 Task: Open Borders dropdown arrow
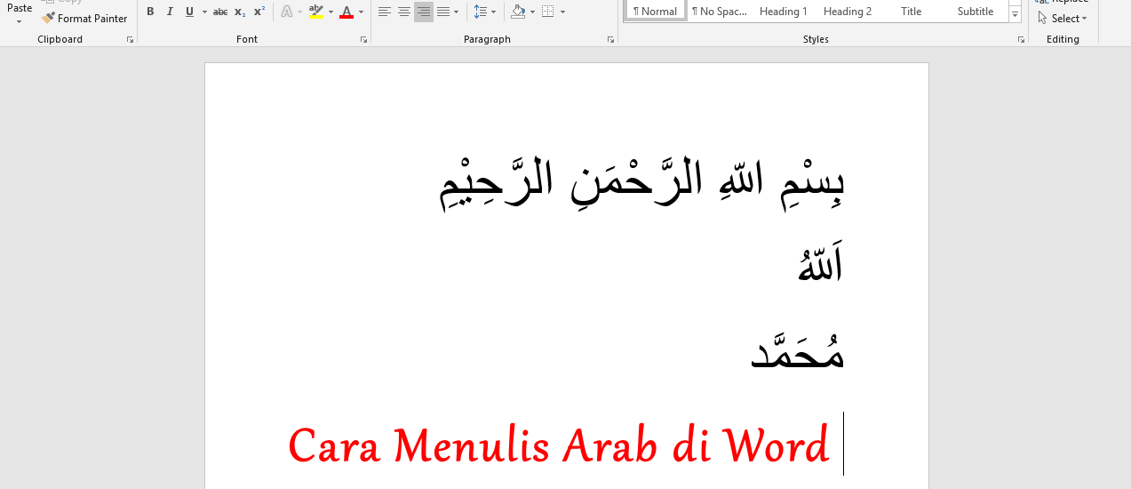click(562, 12)
